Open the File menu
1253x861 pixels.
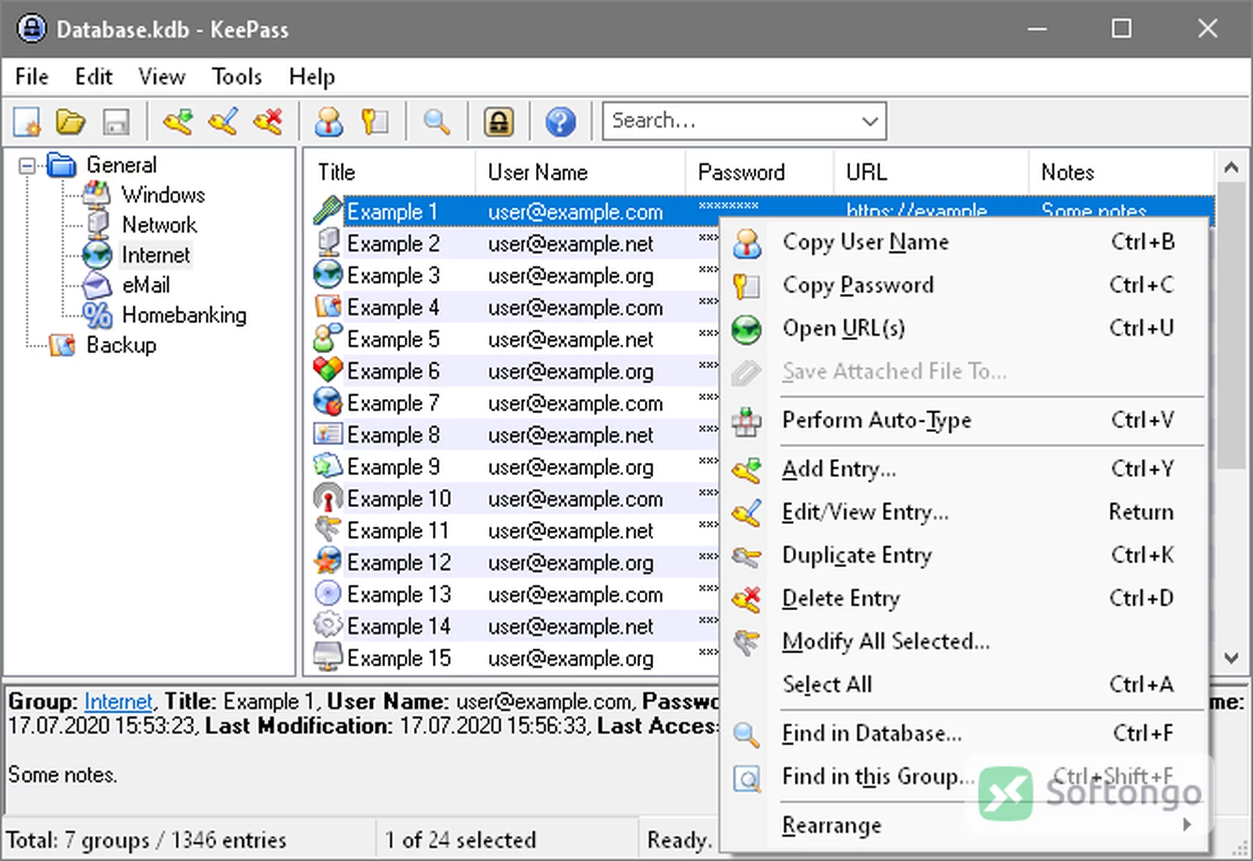click(x=31, y=76)
